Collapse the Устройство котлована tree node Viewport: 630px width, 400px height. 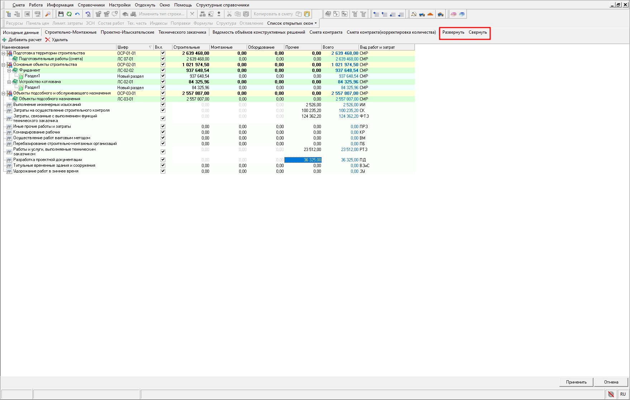9,82
